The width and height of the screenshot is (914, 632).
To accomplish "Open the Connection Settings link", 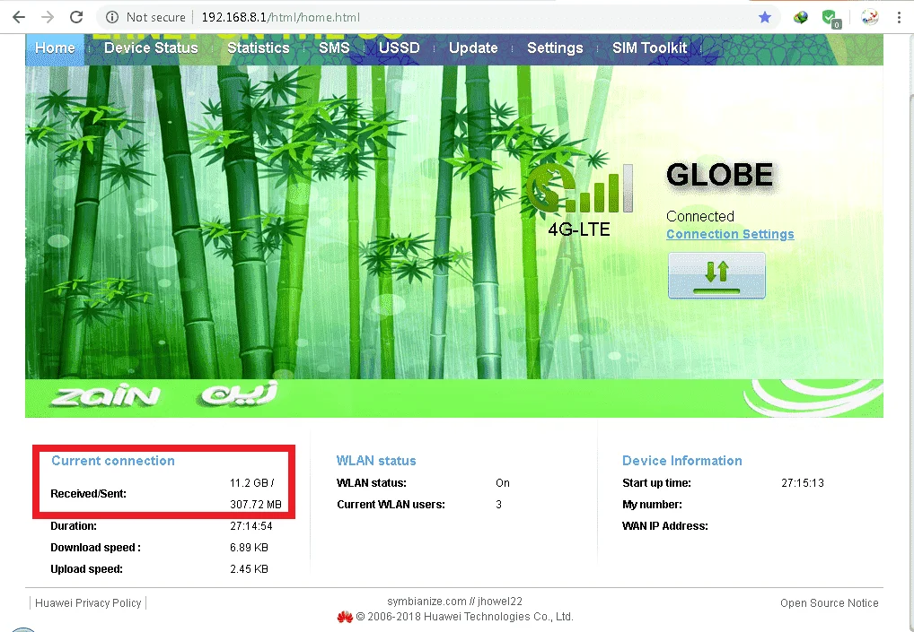I will pyautogui.click(x=730, y=234).
